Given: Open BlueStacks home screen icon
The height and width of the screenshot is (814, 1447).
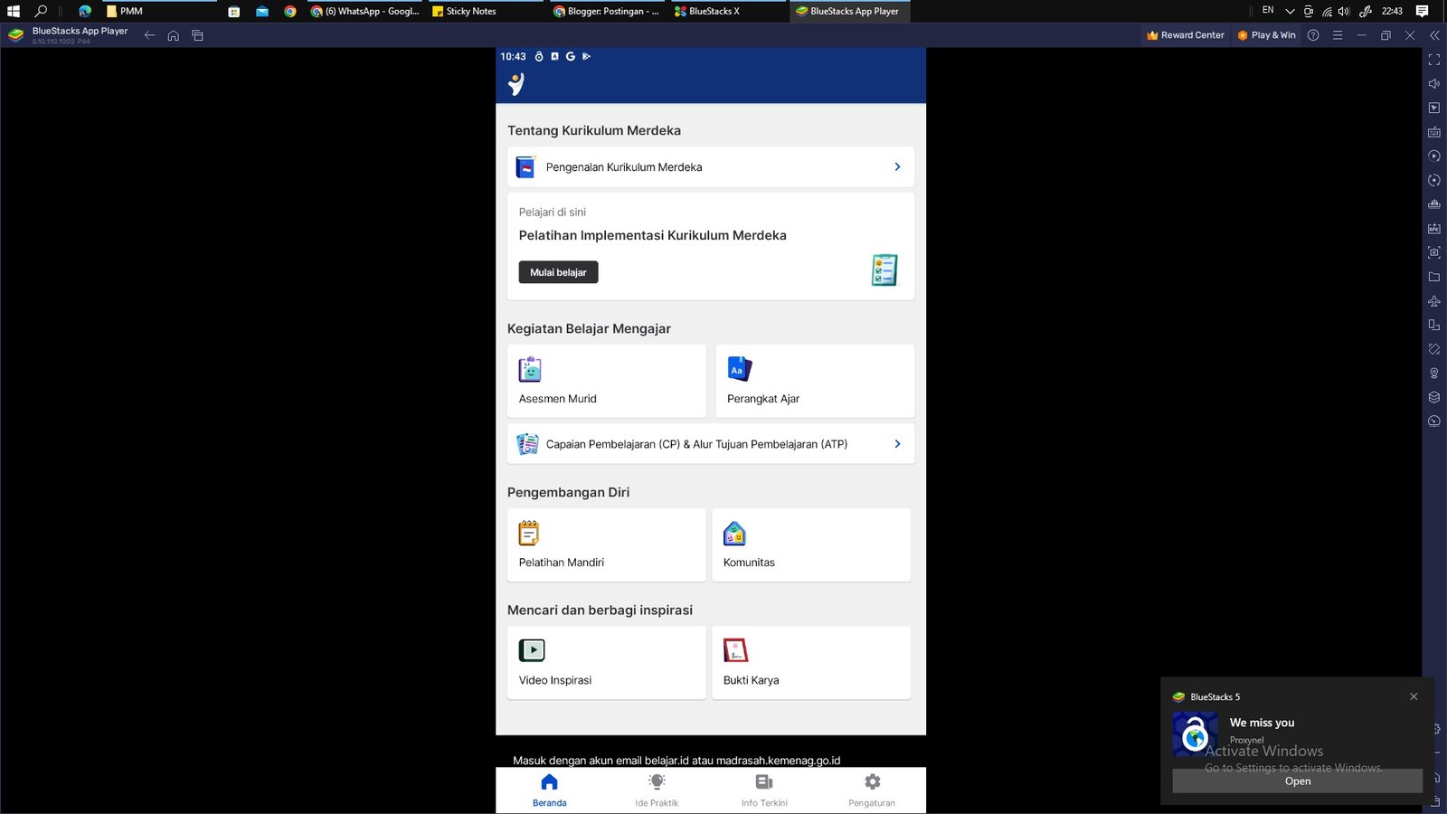Looking at the screenshot, I should coord(173,35).
